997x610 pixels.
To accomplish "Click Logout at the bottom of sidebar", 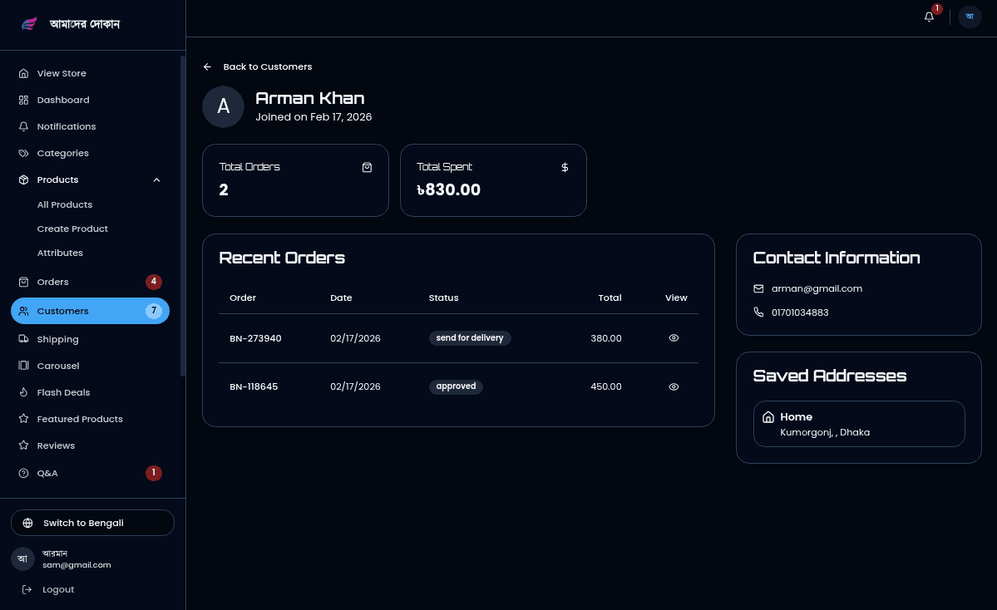I will [58, 589].
